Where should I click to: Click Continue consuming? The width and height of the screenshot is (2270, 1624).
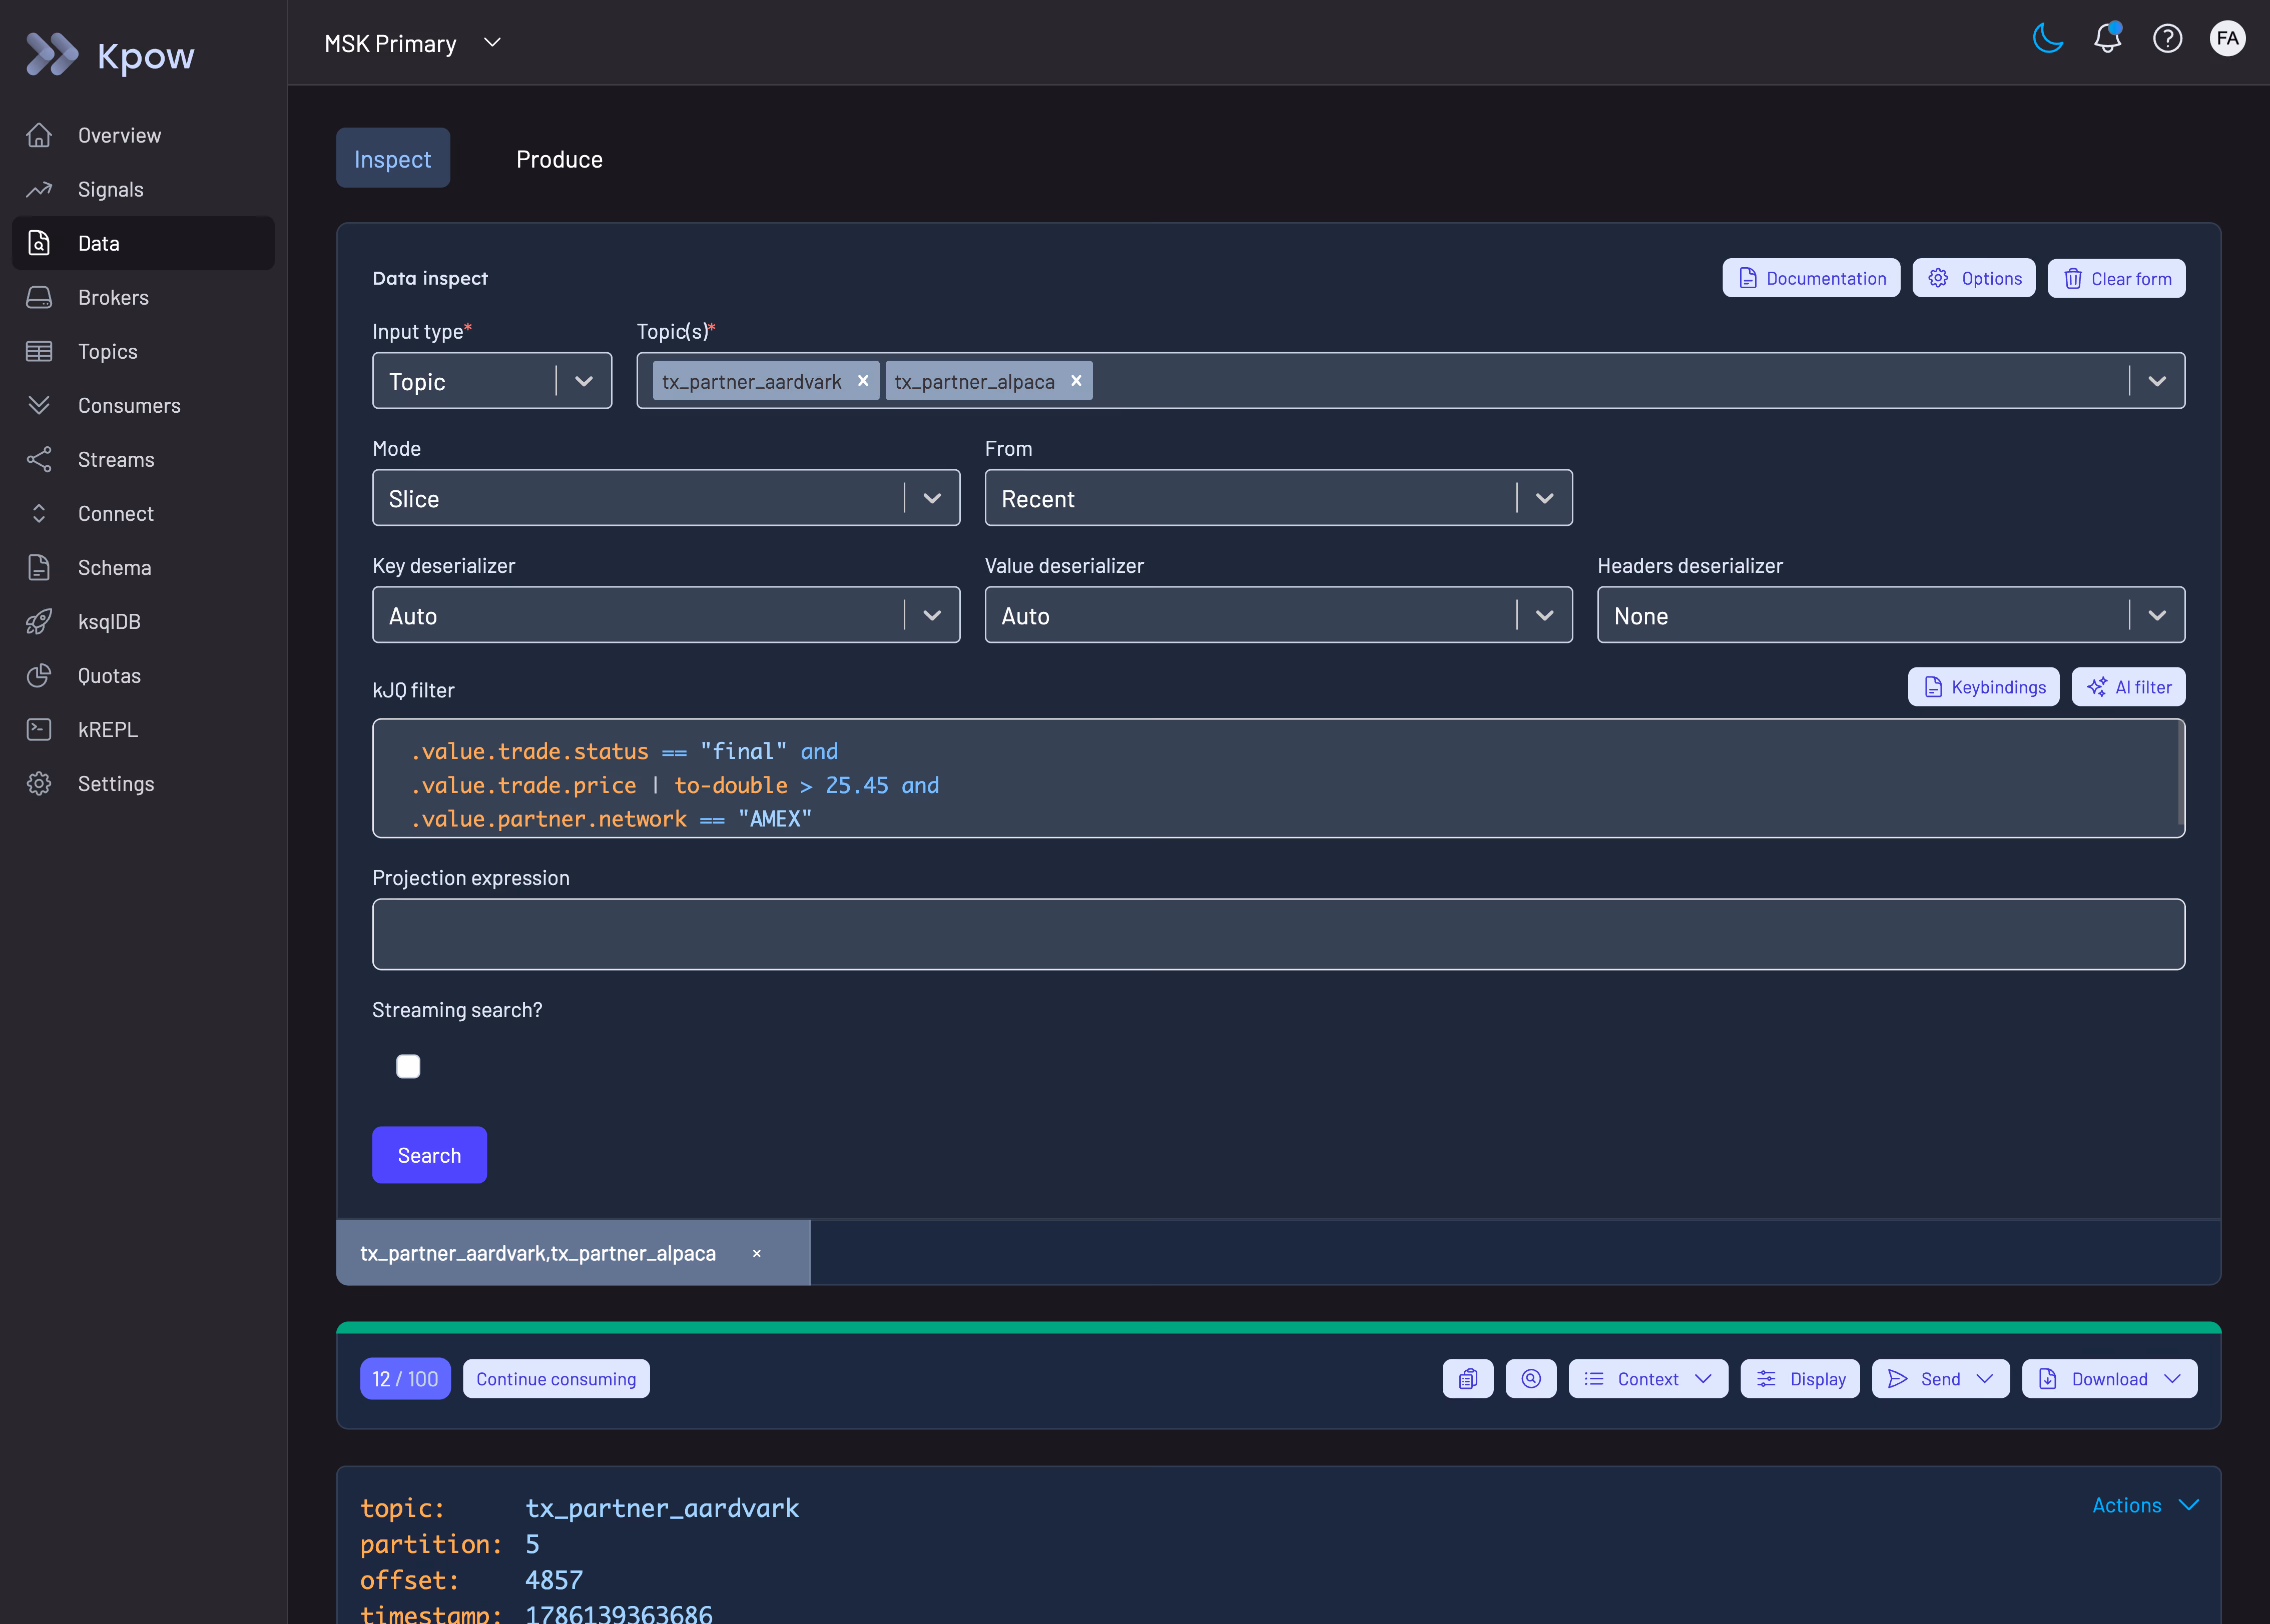point(556,1379)
